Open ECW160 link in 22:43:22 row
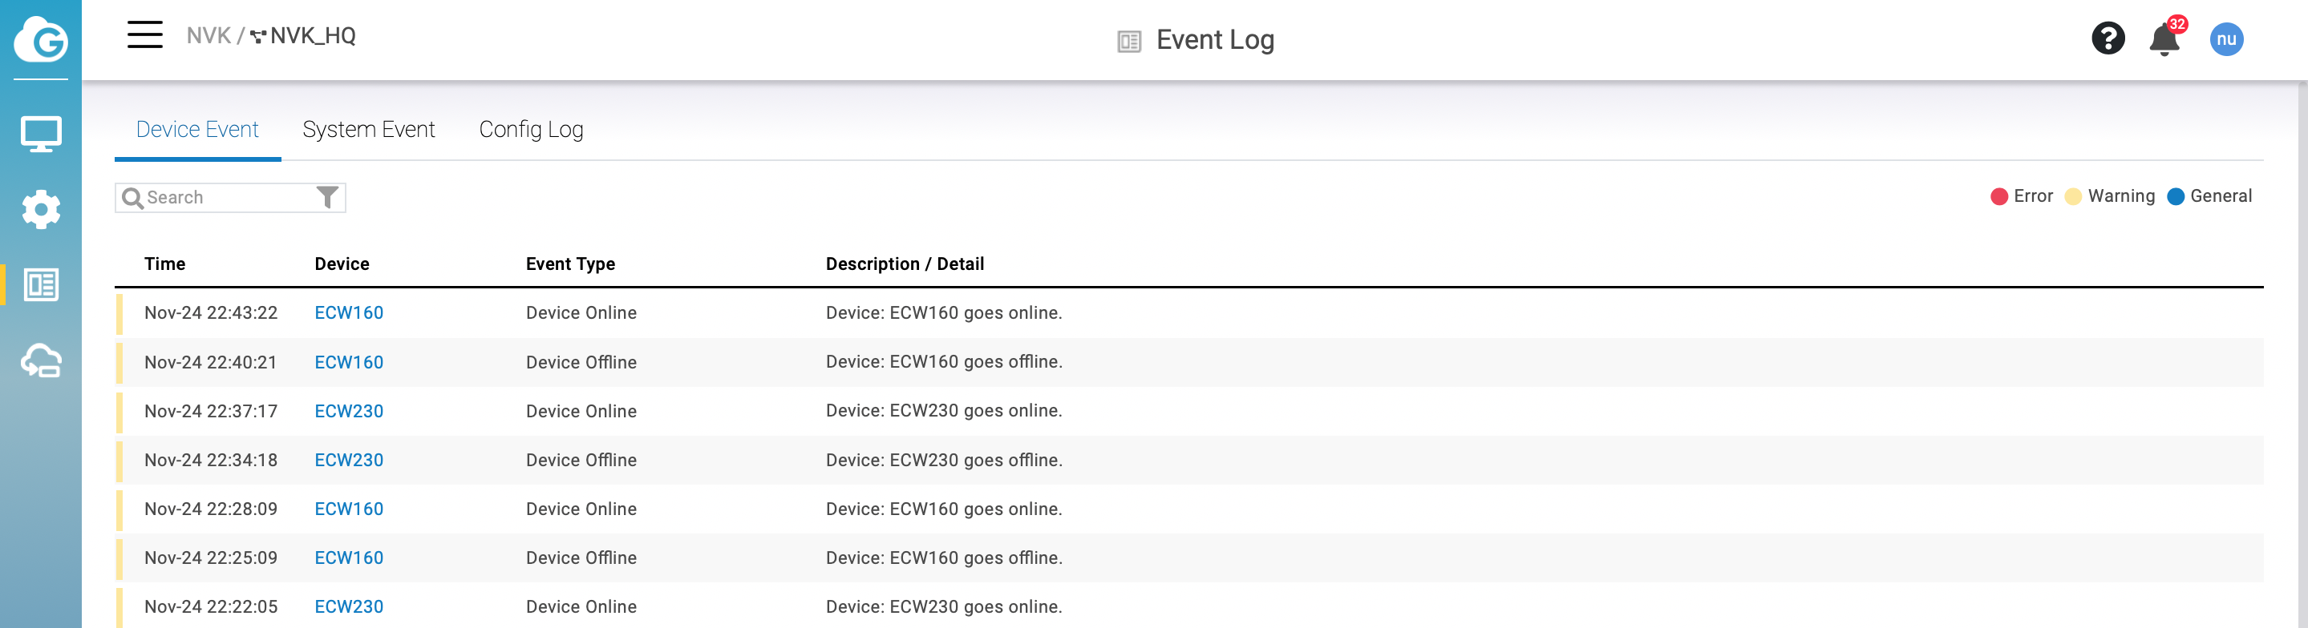This screenshot has height=628, width=2308. [x=349, y=313]
